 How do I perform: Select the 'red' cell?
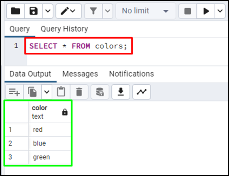pyautogui.click(x=50, y=130)
